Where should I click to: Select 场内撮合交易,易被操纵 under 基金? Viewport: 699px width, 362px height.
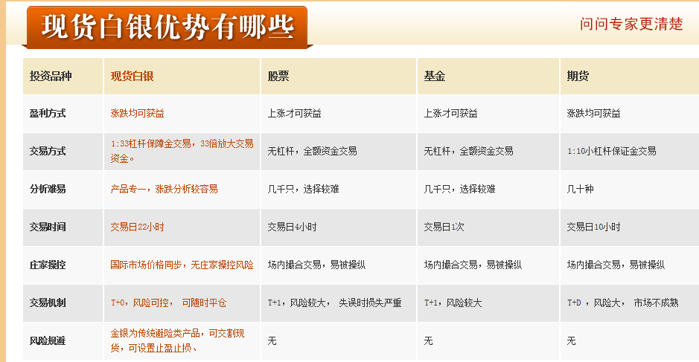(473, 265)
